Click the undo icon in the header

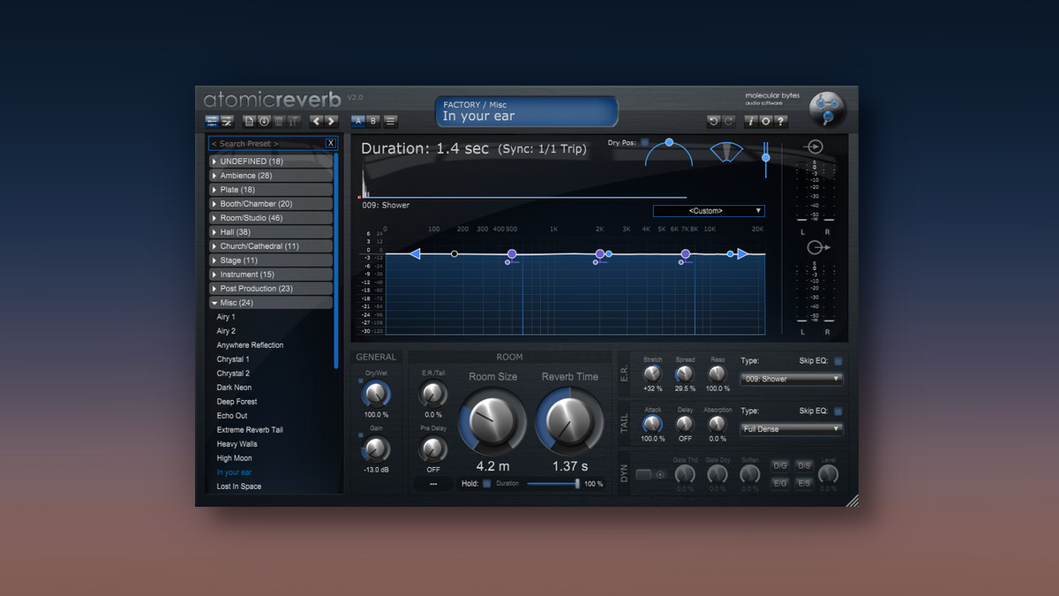(x=713, y=121)
